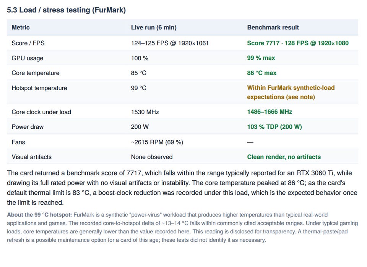Click the 'Benchmark result' column header
This screenshot has height=267, width=367.
pyautogui.click(x=273, y=28)
